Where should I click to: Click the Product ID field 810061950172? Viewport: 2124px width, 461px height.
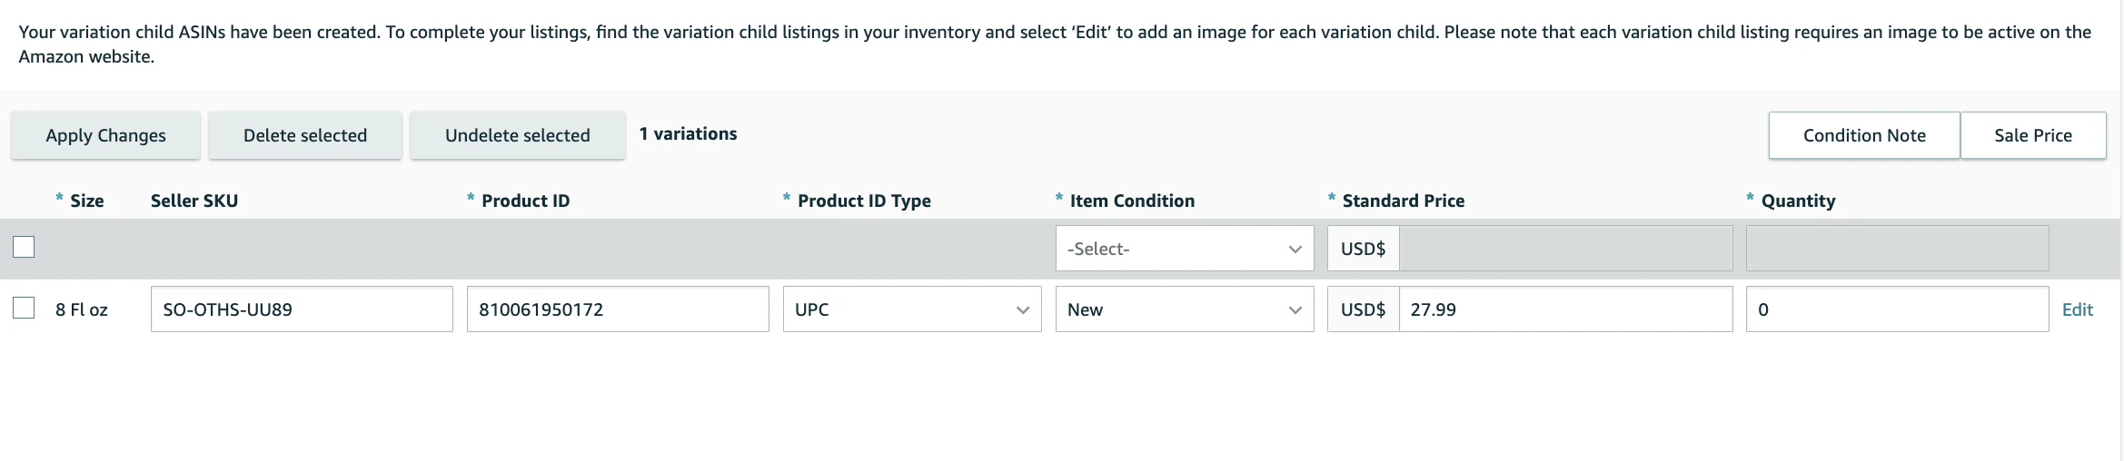618,309
